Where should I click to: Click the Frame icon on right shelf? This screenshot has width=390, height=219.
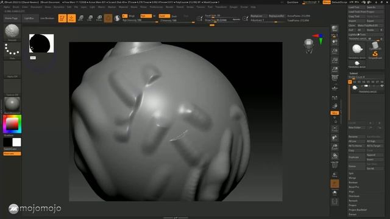click(x=335, y=129)
